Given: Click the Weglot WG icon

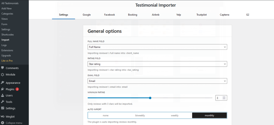Looking at the screenshot, I should click(2, 116).
